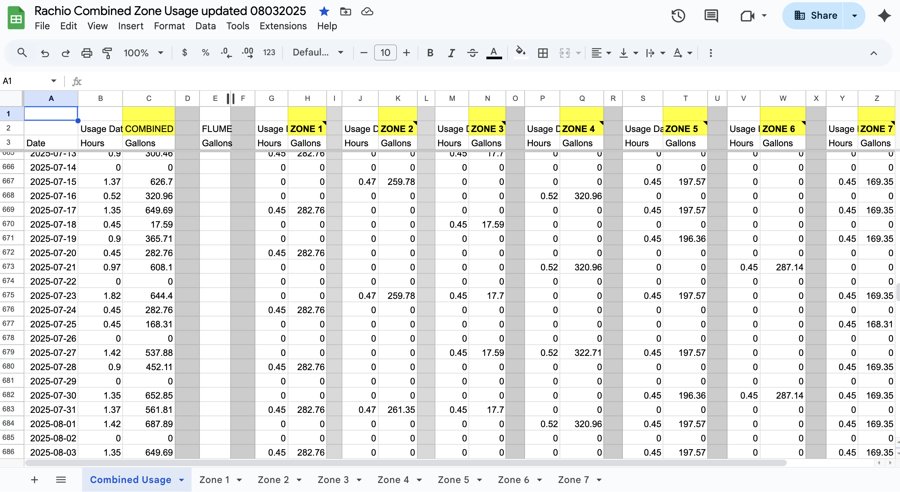Open the font family dropdown
Viewport: 900px width, 492px height.
318,53
